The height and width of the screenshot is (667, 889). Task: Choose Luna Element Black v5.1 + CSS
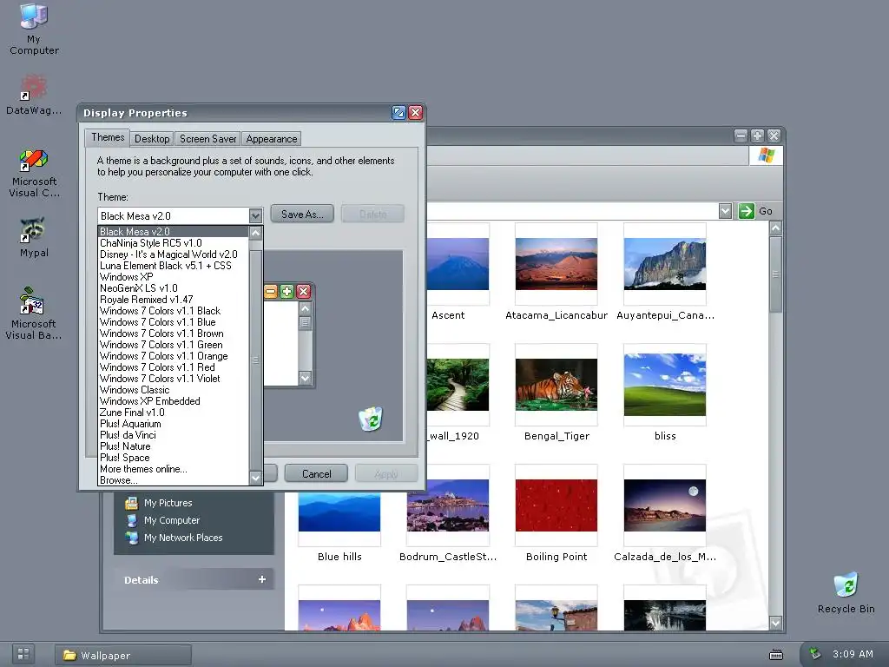point(173,266)
